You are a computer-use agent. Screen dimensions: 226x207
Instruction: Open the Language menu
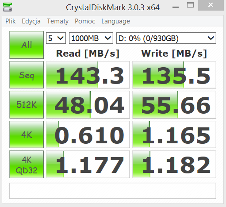[x=115, y=21]
